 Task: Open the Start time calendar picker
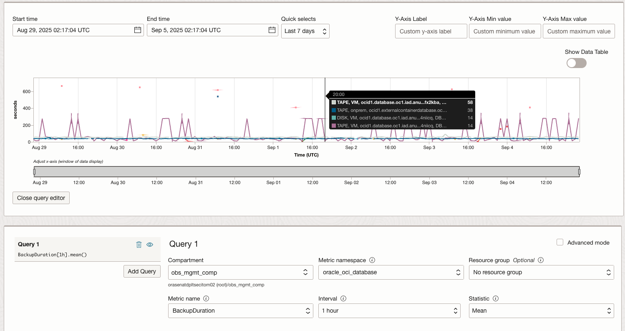point(138,30)
